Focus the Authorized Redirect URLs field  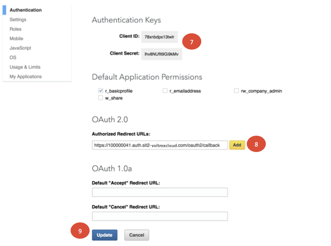point(159,145)
